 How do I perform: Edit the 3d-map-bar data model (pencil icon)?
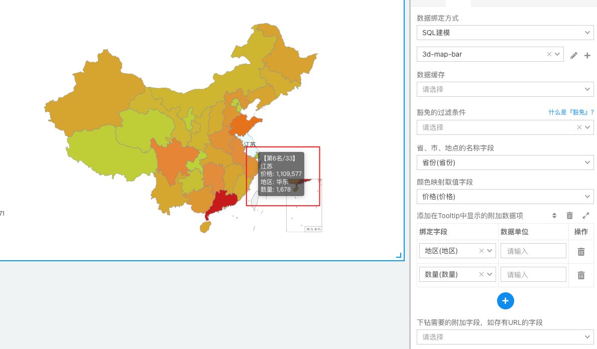tap(574, 55)
